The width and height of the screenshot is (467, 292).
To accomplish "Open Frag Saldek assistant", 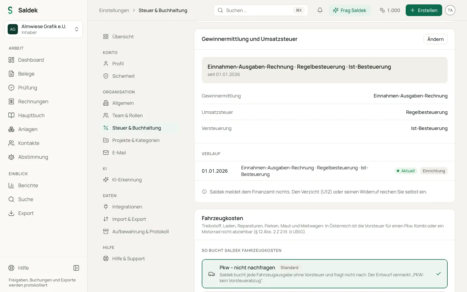I will (x=350, y=10).
